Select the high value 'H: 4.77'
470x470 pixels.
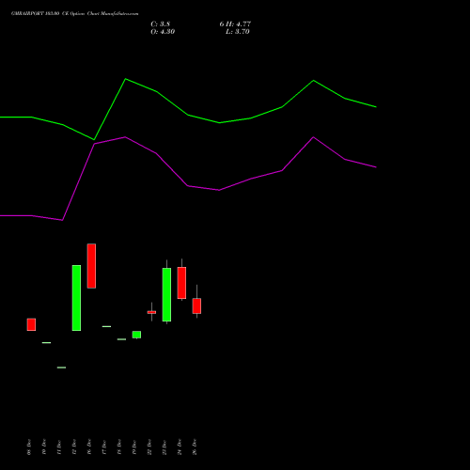coord(239,24)
